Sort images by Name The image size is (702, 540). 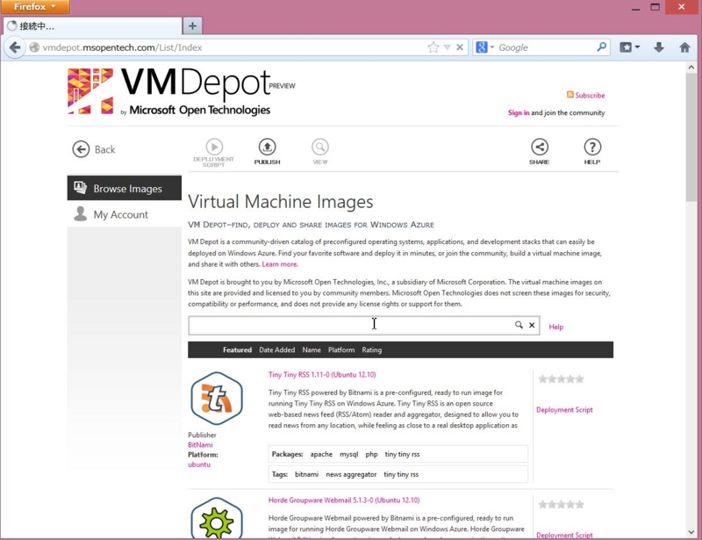312,350
